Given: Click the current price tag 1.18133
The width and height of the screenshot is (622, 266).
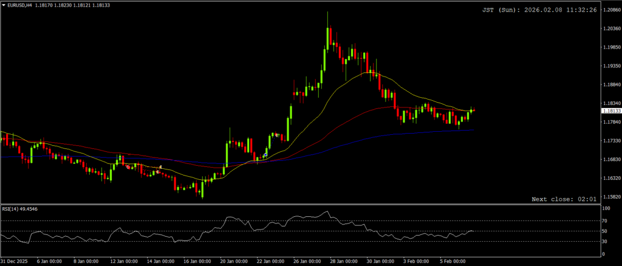Looking at the screenshot, I should (x=610, y=111).
